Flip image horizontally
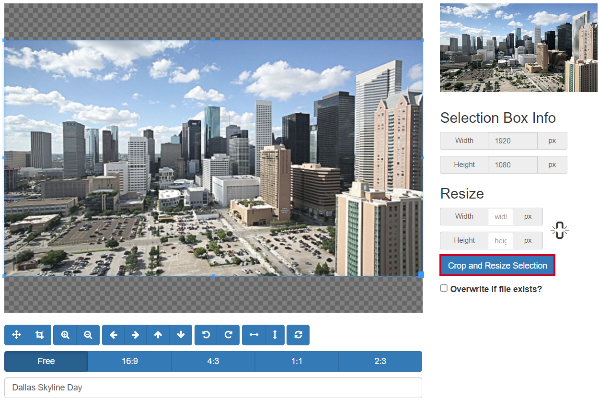This screenshot has height=400, width=599. pos(254,335)
